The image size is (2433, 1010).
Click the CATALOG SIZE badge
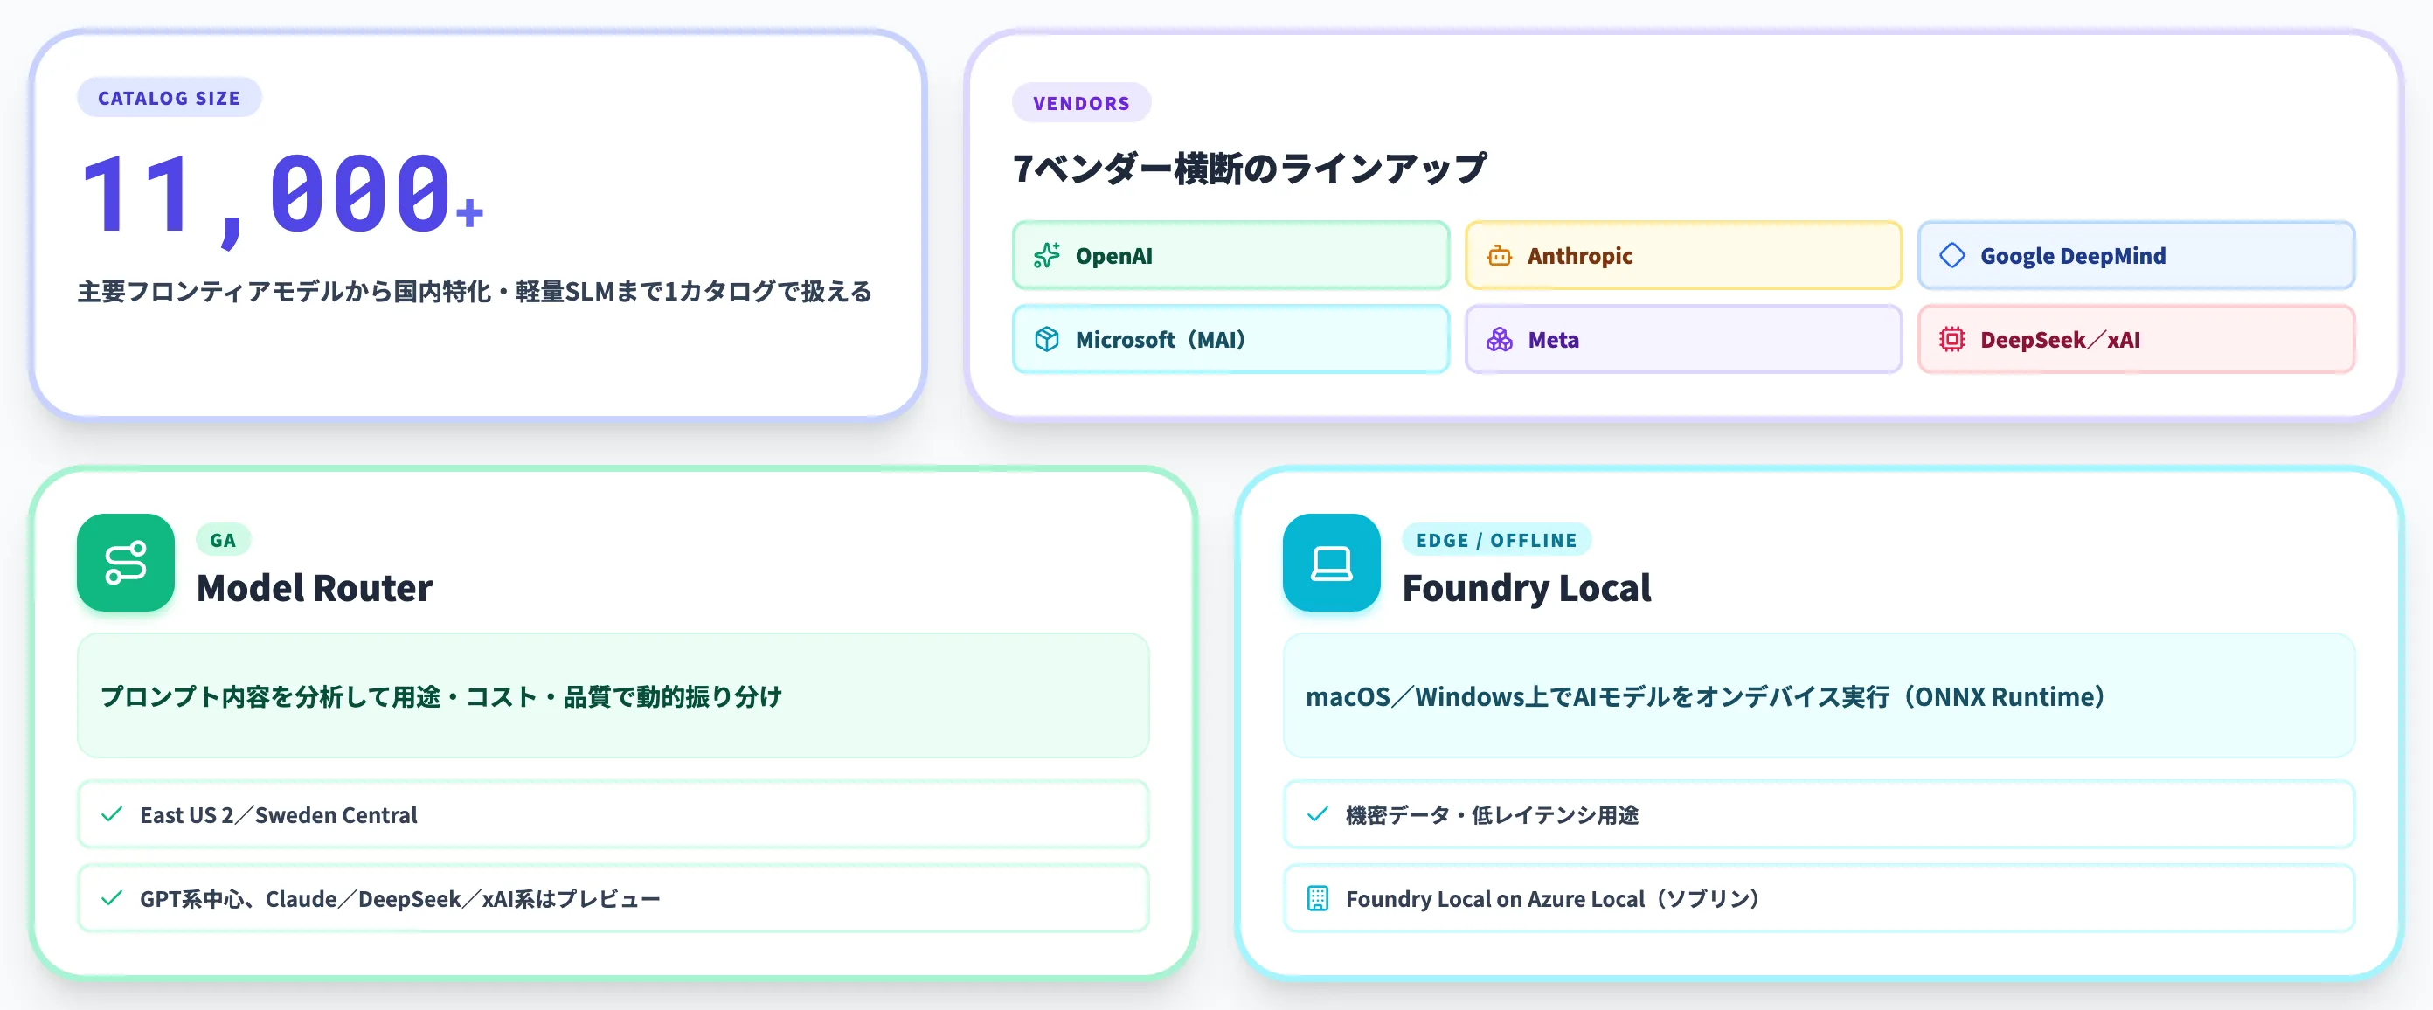coord(169,98)
